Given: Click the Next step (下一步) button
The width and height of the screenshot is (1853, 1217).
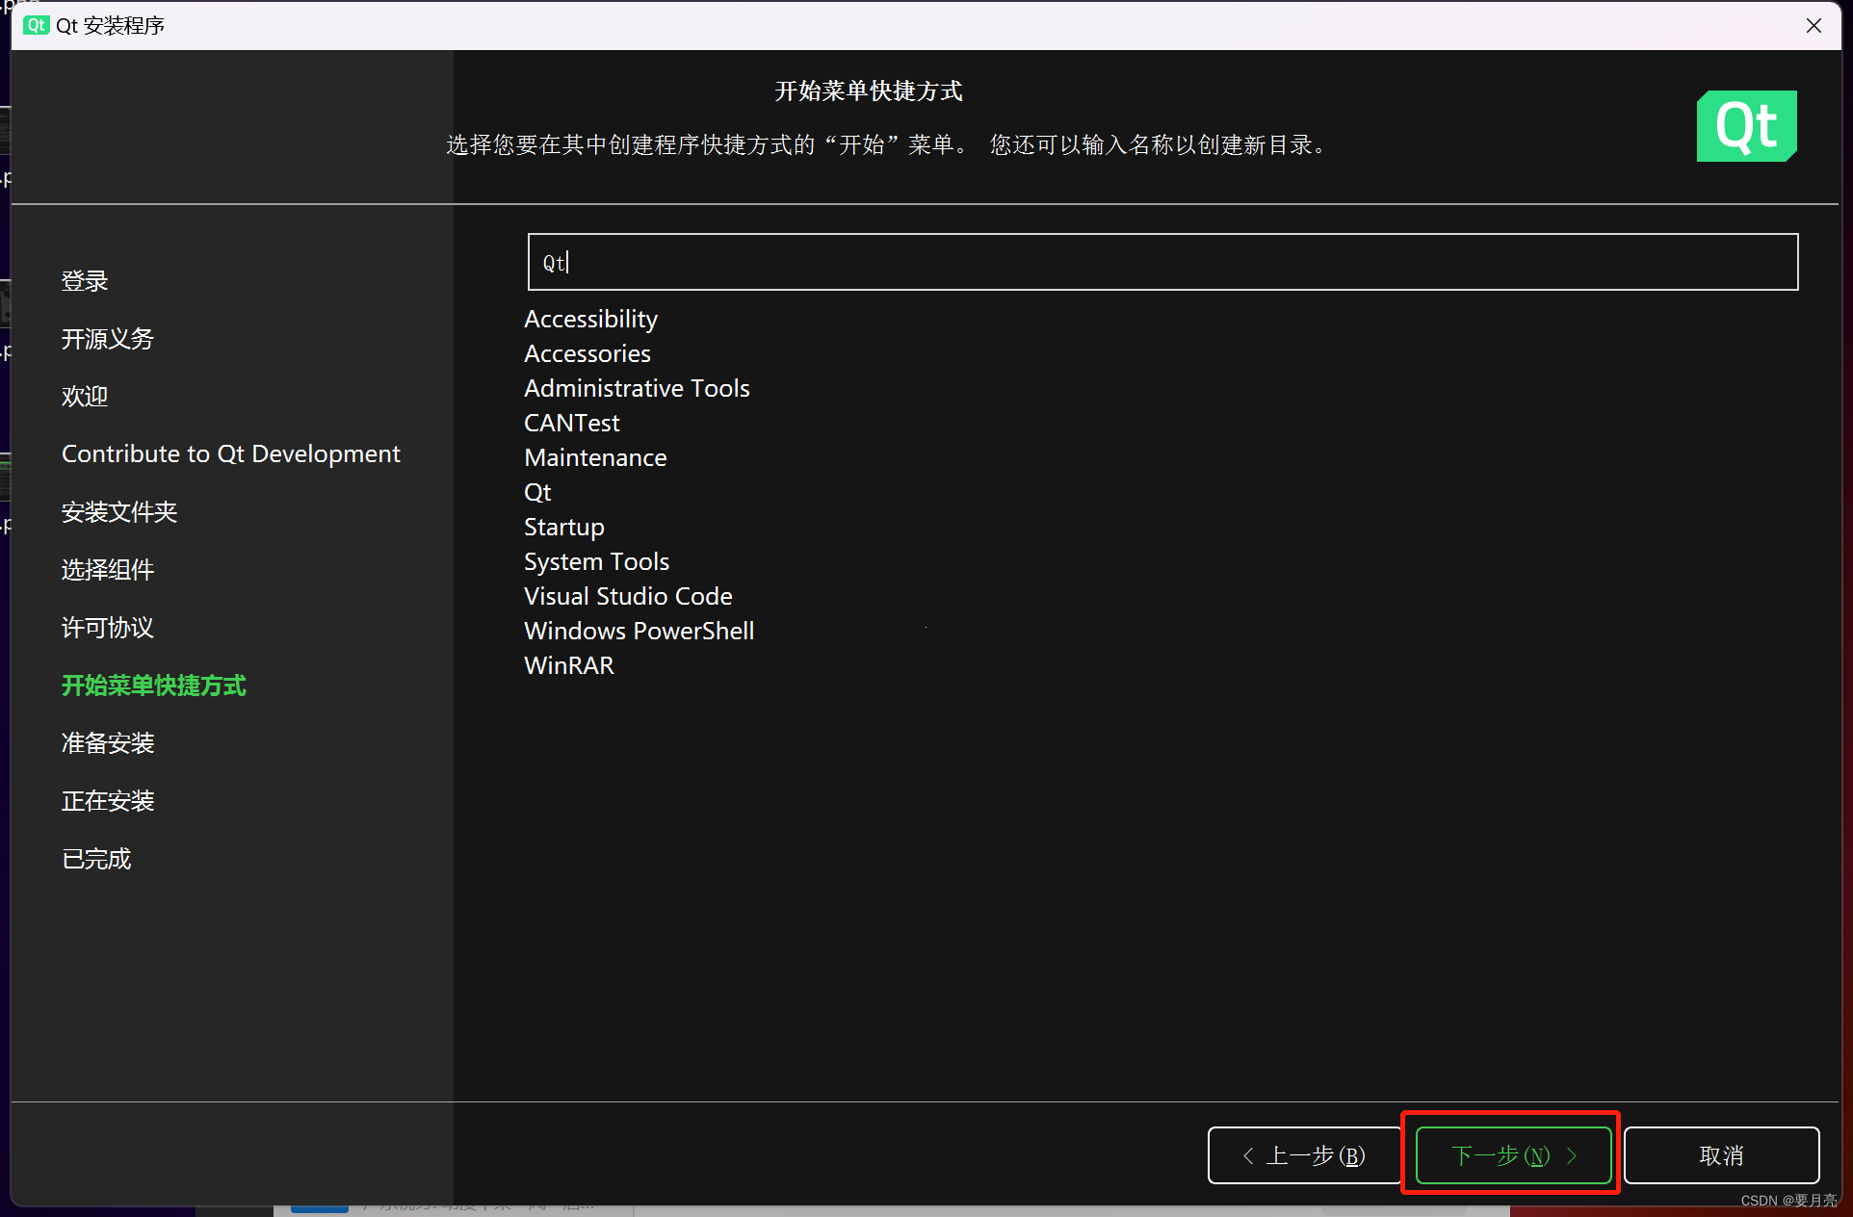Looking at the screenshot, I should (x=1513, y=1154).
